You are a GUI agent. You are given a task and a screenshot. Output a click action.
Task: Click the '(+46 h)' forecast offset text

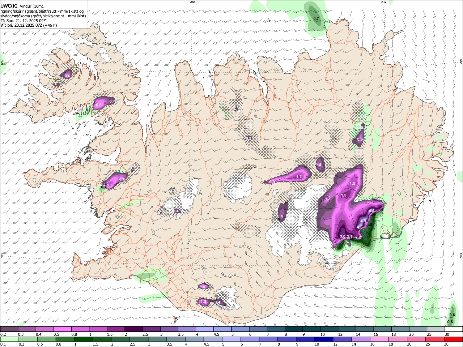pos(50,25)
